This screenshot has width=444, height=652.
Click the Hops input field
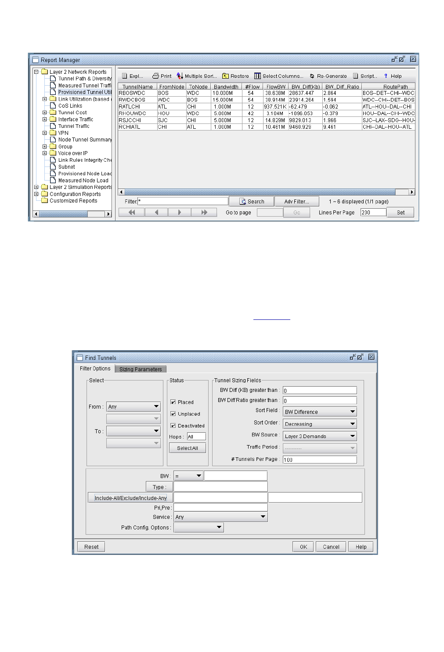tap(196, 436)
